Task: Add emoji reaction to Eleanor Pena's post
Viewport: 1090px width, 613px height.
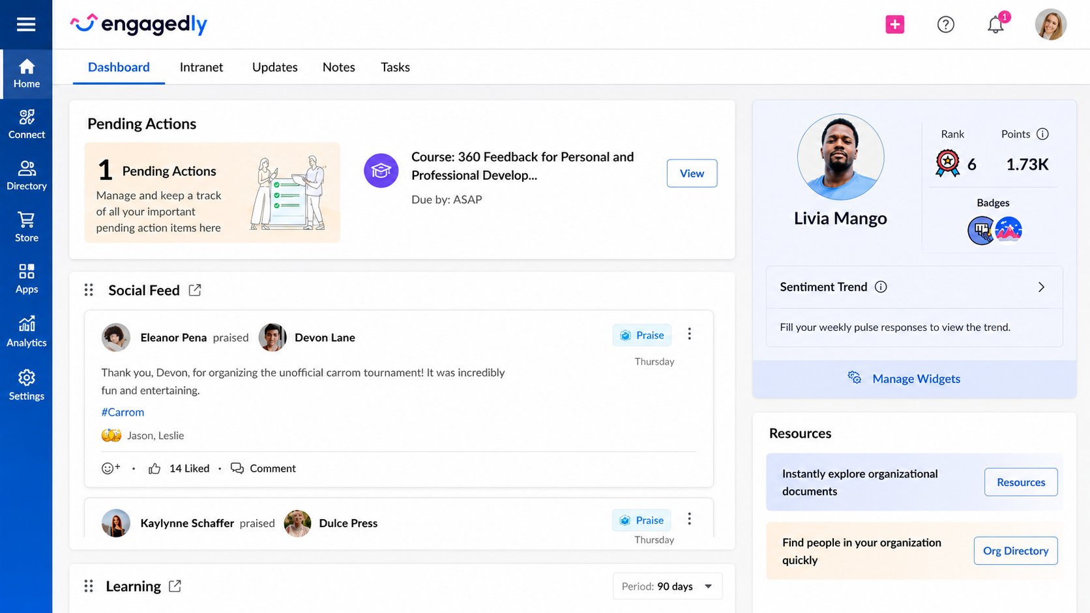Action: pyautogui.click(x=111, y=468)
